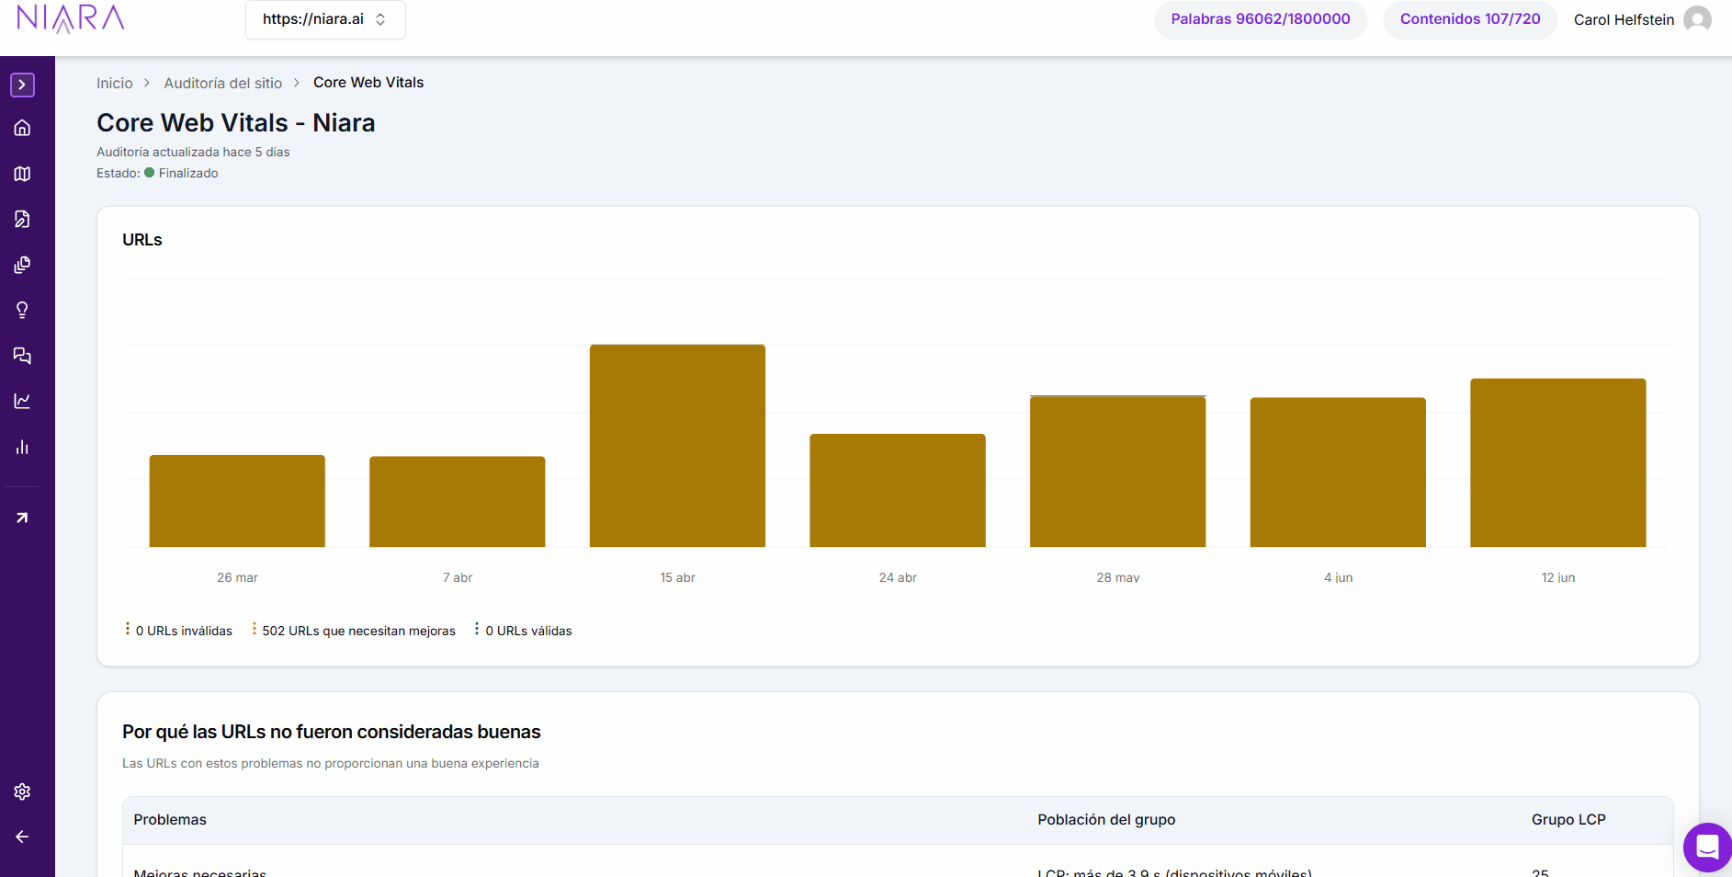
Task: Click the Core Web Vitals - Niara page title
Action: (x=236, y=123)
